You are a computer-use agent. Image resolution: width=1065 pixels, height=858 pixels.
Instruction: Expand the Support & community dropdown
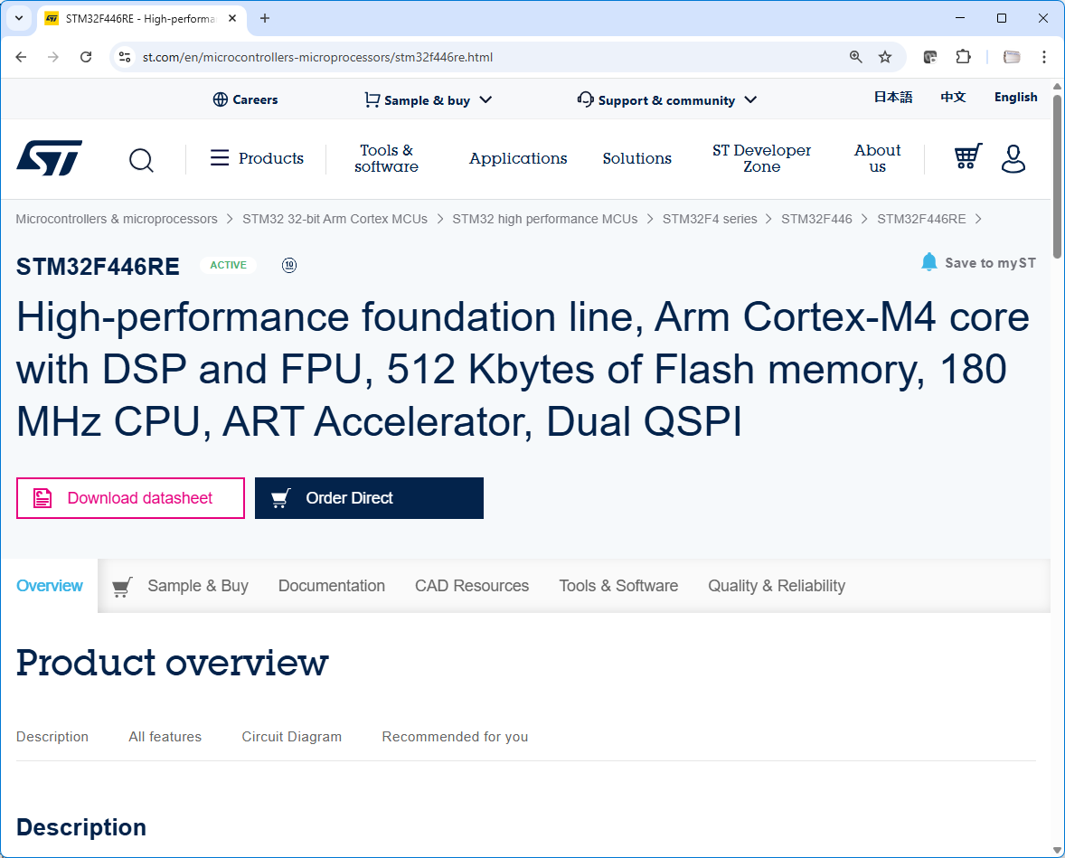tap(750, 100)
